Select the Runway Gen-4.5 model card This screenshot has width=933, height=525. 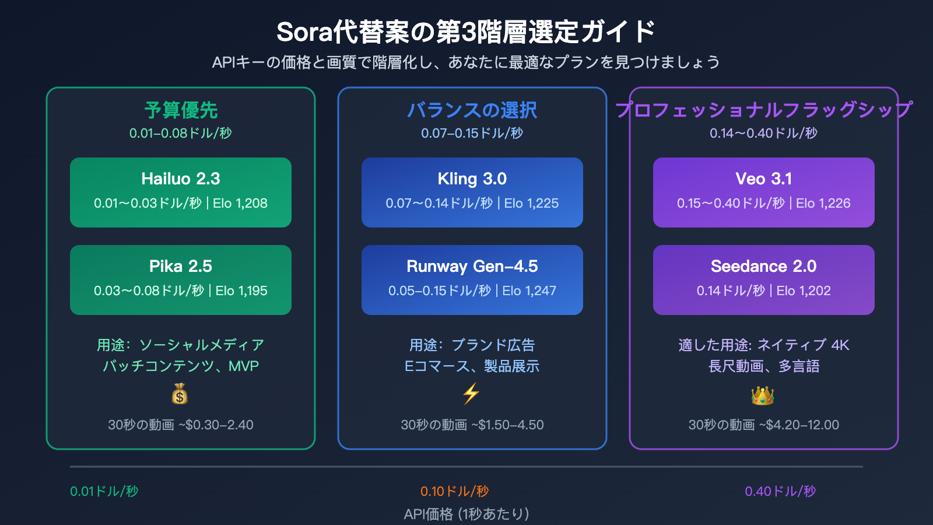point(472,279)
